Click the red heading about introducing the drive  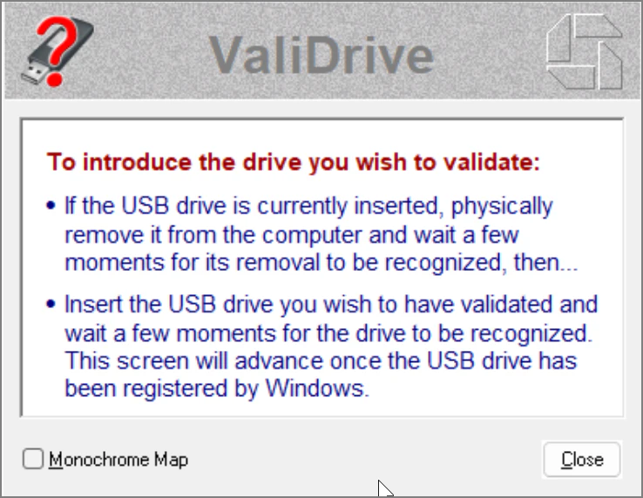click(294, 162)
